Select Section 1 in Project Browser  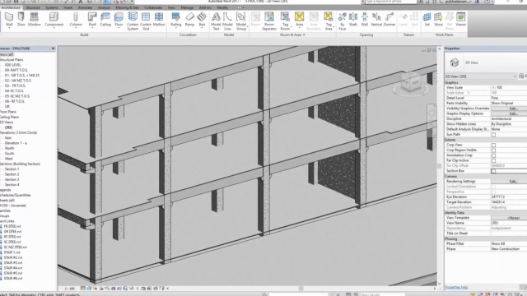click(x=12, y=169)
